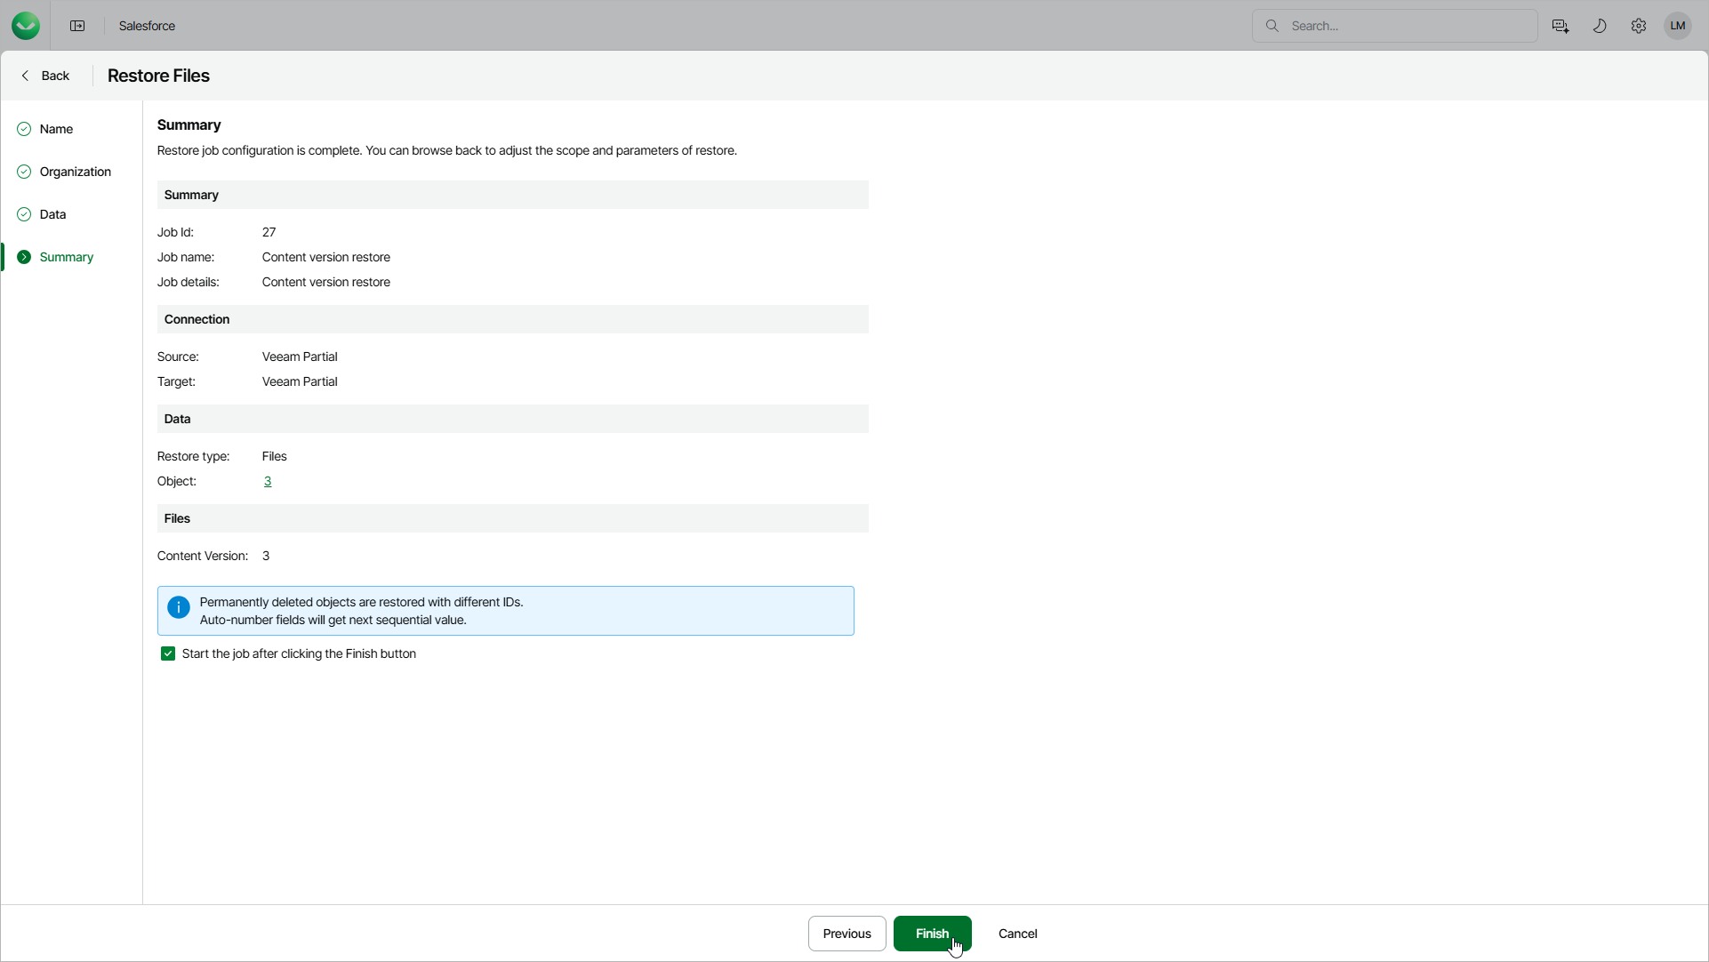
Task: Focus the Search input field
Action: point(1405,26)
